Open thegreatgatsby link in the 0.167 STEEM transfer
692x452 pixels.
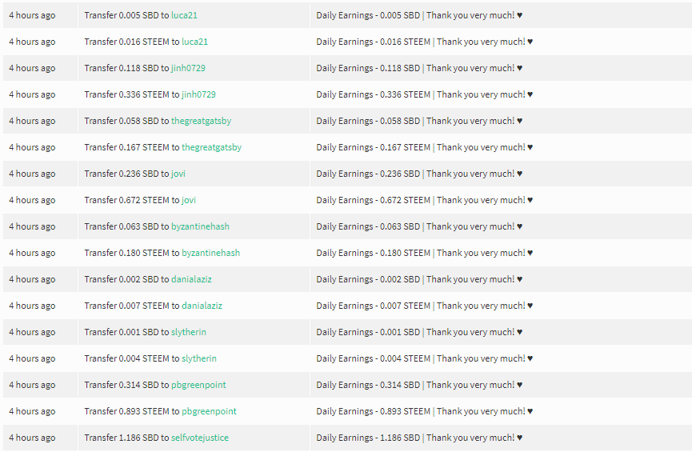(x=212, y=147)
